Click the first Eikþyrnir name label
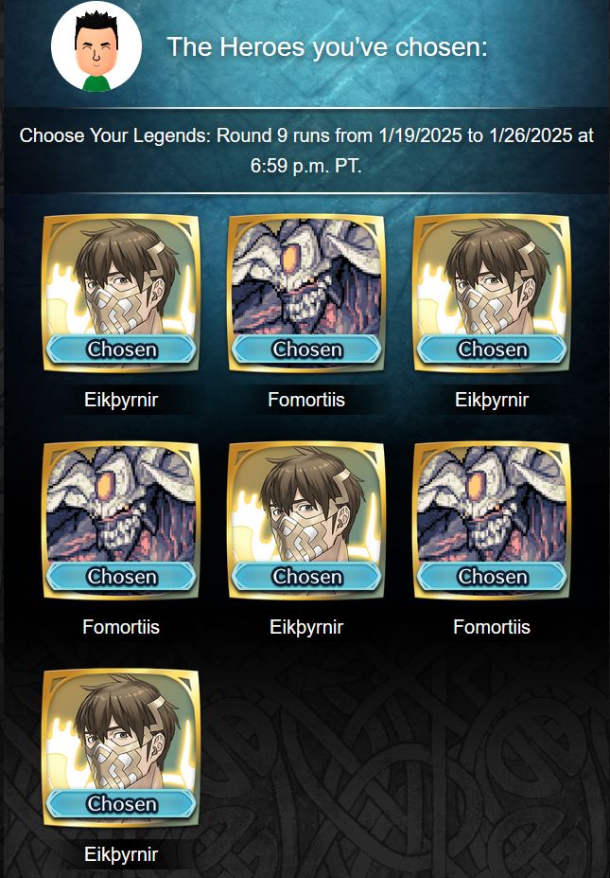Image resolution: width=610 pixels, height=878 pixels. point(121,400)
